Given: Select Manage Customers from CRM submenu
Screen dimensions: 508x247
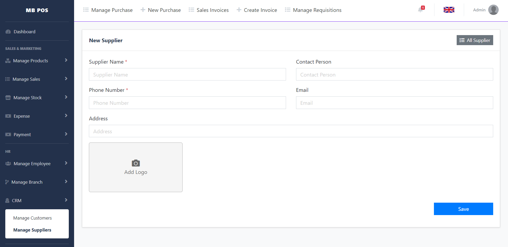Looking at the screenshot, I should [33, 218].
